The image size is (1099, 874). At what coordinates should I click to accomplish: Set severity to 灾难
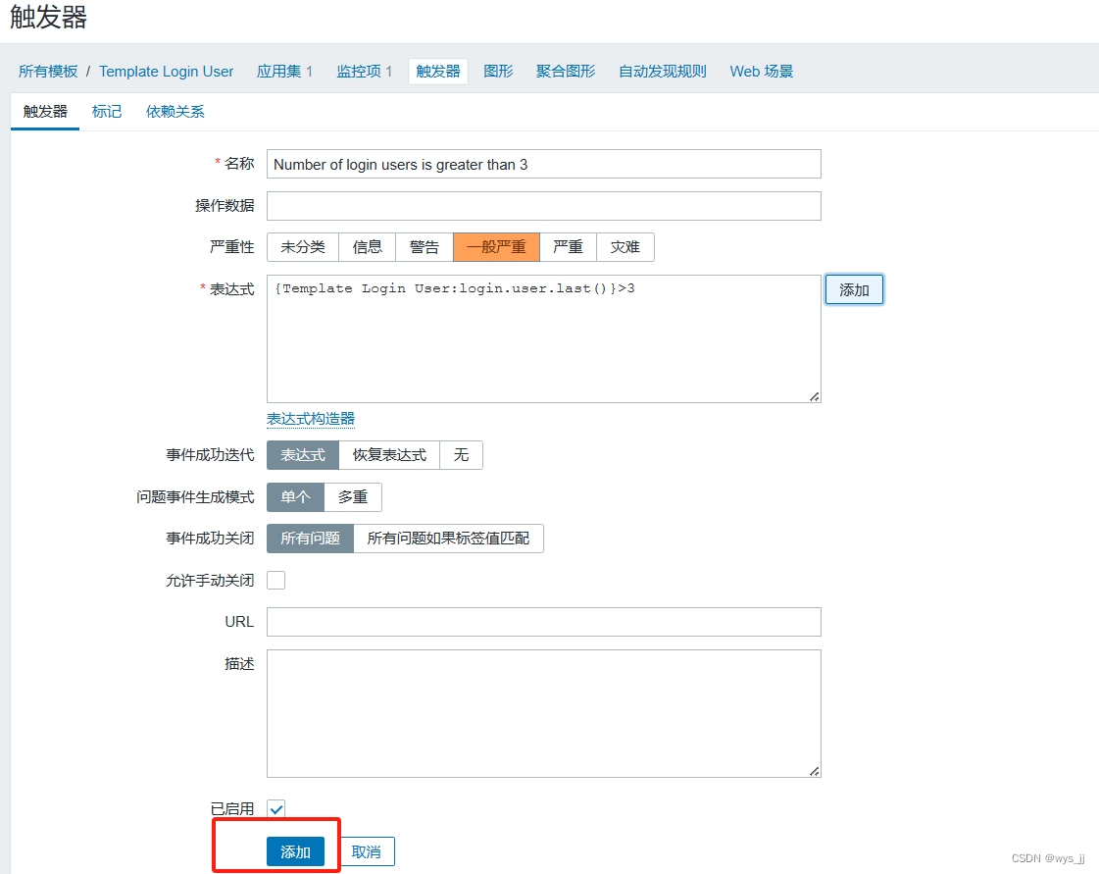[625, 247]
